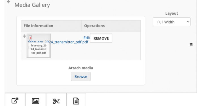201x106 pixels.
Task: Click the Layout field label
Action: click(172, 14)
